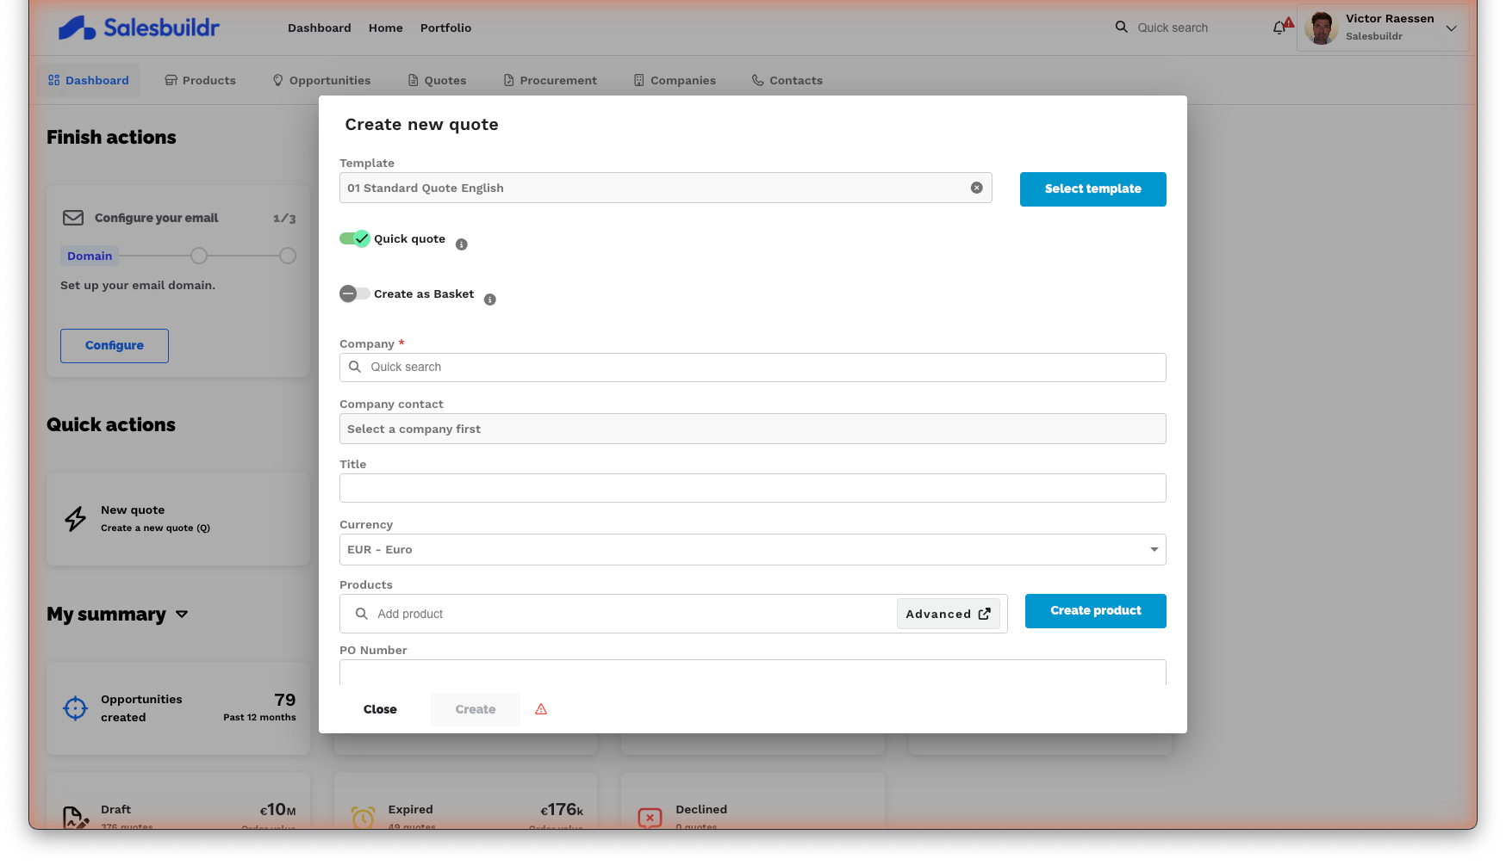Click the Draft quotes icon
This screenshot has width=1506, height=865.
76,818
